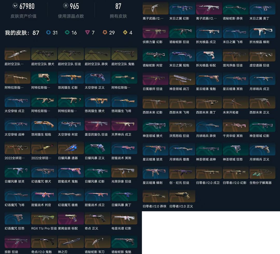Viewport: 280px width, 254px height.
Task: Select the 洪荒怒焰 狂徒 skin thumbnail
Action: [x=182, y=126]
